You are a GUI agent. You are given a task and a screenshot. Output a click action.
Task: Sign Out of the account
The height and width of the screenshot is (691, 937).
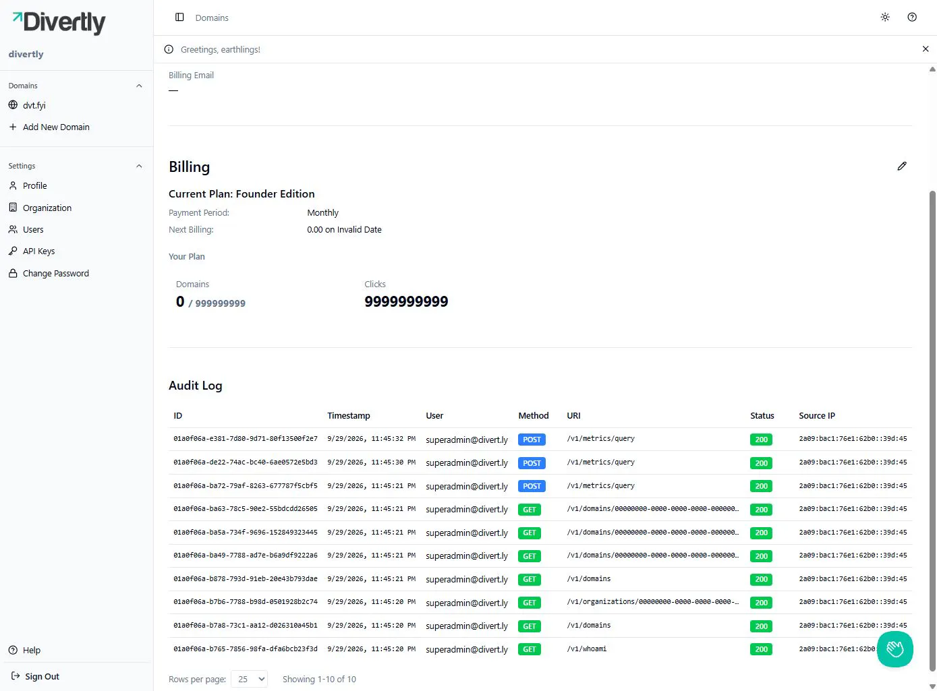pos(42,676)
